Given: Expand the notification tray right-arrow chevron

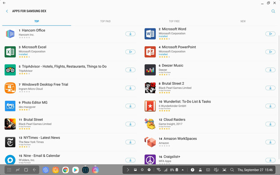Looking at the screenshot, I should coord(128,170).
